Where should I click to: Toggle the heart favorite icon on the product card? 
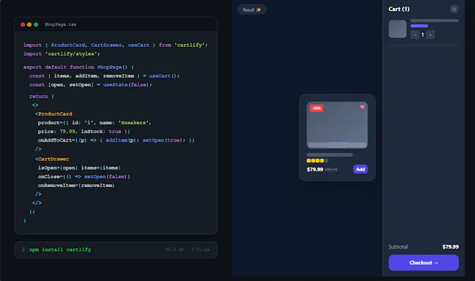coord(362,107)
